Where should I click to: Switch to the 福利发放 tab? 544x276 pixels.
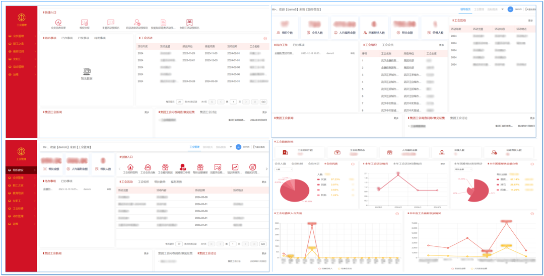[176, 181]
